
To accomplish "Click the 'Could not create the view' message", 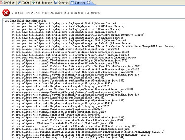I will (55, 13).
